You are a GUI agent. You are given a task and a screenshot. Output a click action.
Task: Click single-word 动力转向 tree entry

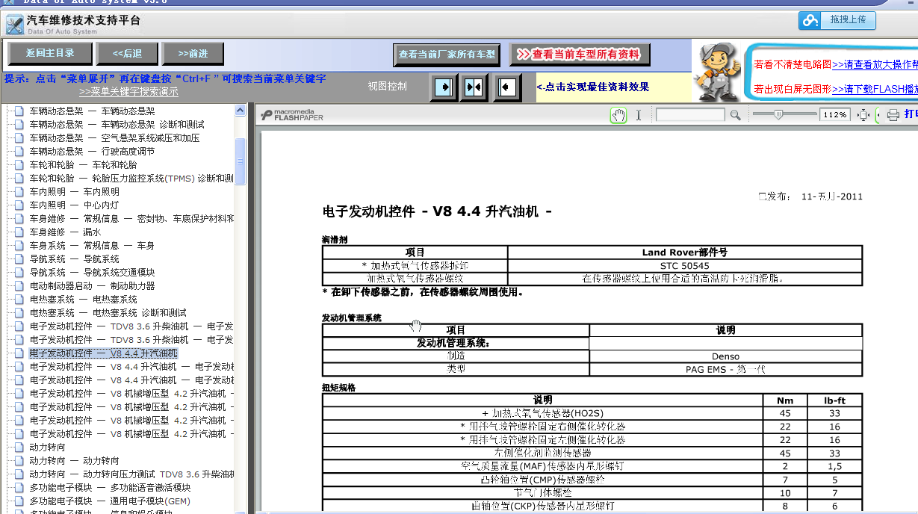(x=48, y=448)
